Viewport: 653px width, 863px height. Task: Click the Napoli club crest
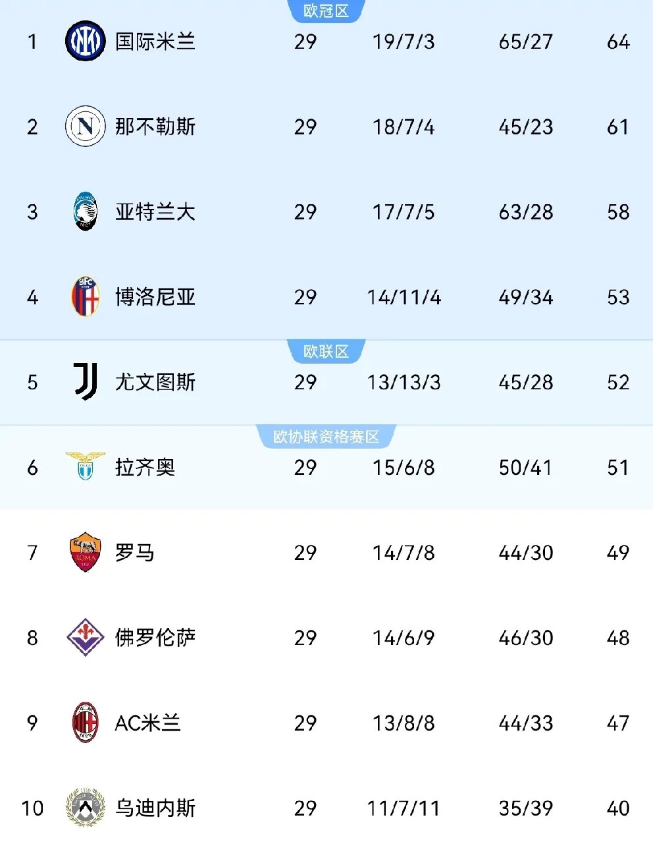(x=84, y=126)
